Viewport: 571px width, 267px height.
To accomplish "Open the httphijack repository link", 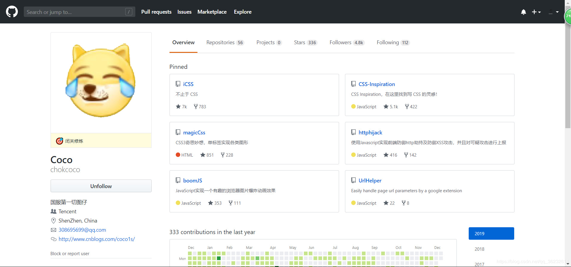I will click(370, 133).
